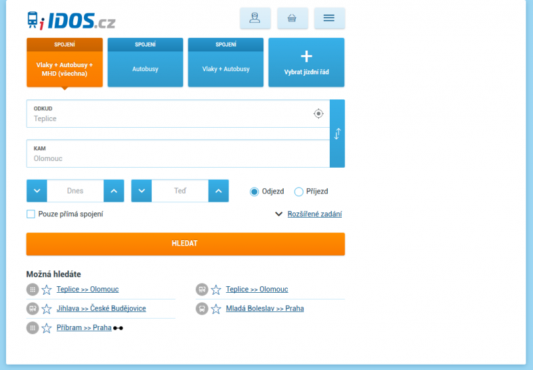Enable Pouze přímá spojení checkbox
This screenshot has height=370, width=533.
pos(31,214)
